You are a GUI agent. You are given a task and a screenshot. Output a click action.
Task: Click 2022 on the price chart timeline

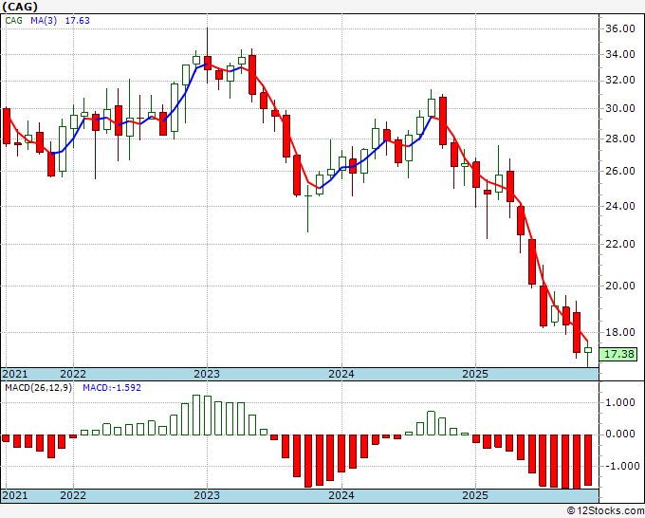(73, 374)
